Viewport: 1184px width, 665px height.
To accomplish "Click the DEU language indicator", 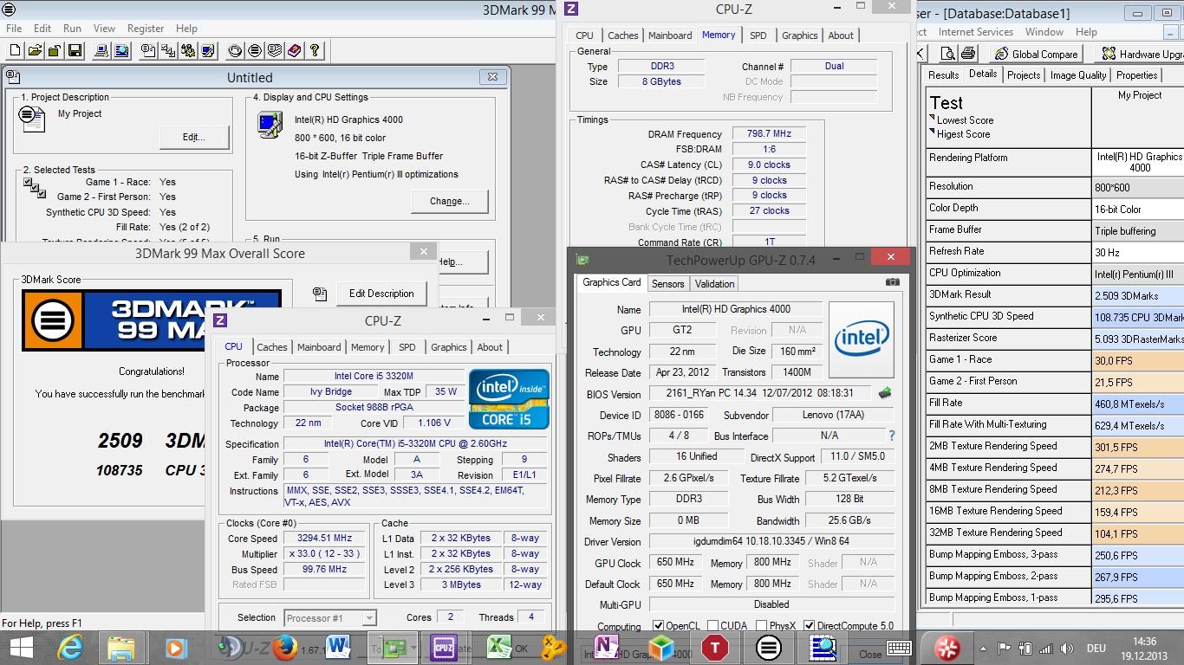I will point(1096,648).
